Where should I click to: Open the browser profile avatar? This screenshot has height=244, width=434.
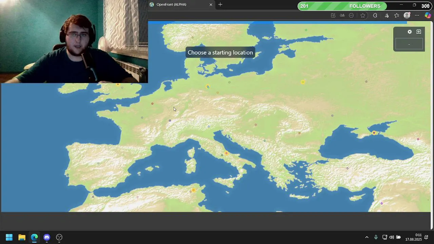tap(407, 15)
